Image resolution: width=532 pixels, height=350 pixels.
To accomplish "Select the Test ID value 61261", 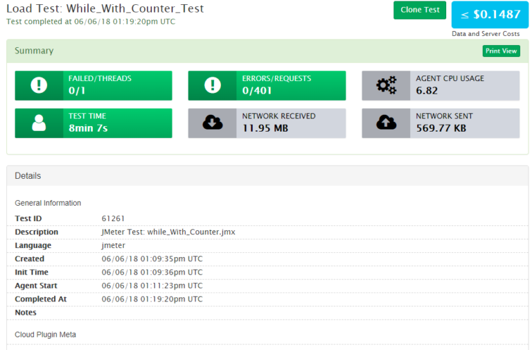I will point(113,218).
